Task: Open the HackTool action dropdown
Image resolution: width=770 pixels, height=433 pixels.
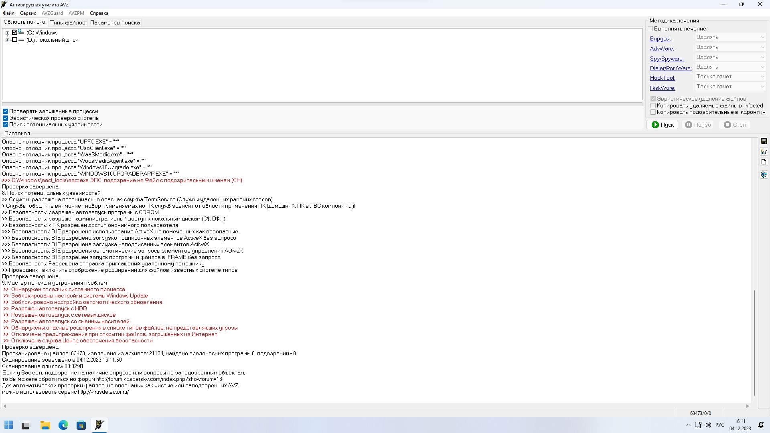Action: [730, 77]
